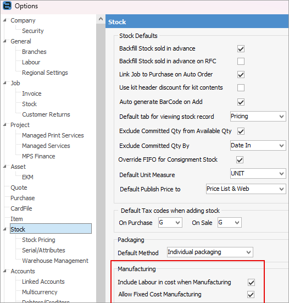Toggle Backfill Stock sold in advance checkbox
The width and height of the screenshot is (289, 303).
pyautogui.click(x=241, y=49)
